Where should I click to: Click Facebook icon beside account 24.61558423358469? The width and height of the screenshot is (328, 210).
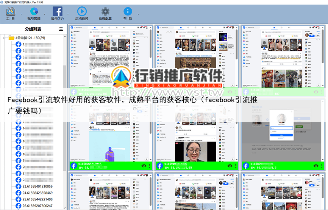(19, 193)
